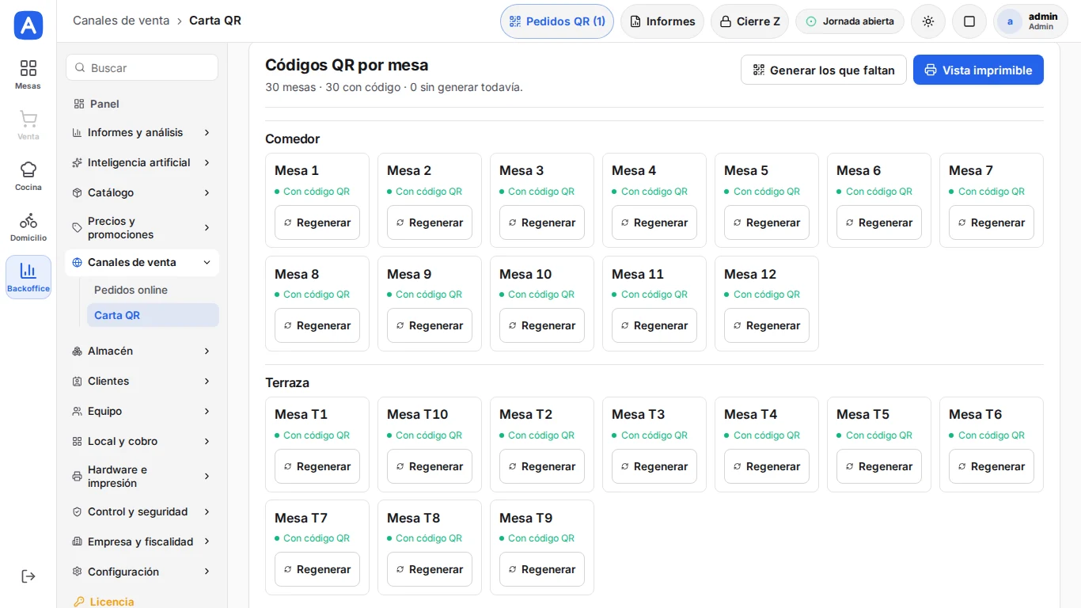The width and height of the screenshot is (1081, 608).
Task: Open Pedidos online submenu item
Action: pos(153,290)
